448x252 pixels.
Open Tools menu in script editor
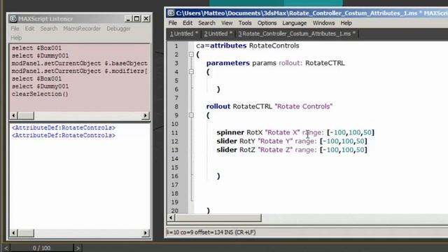click(x=245, y=23)
